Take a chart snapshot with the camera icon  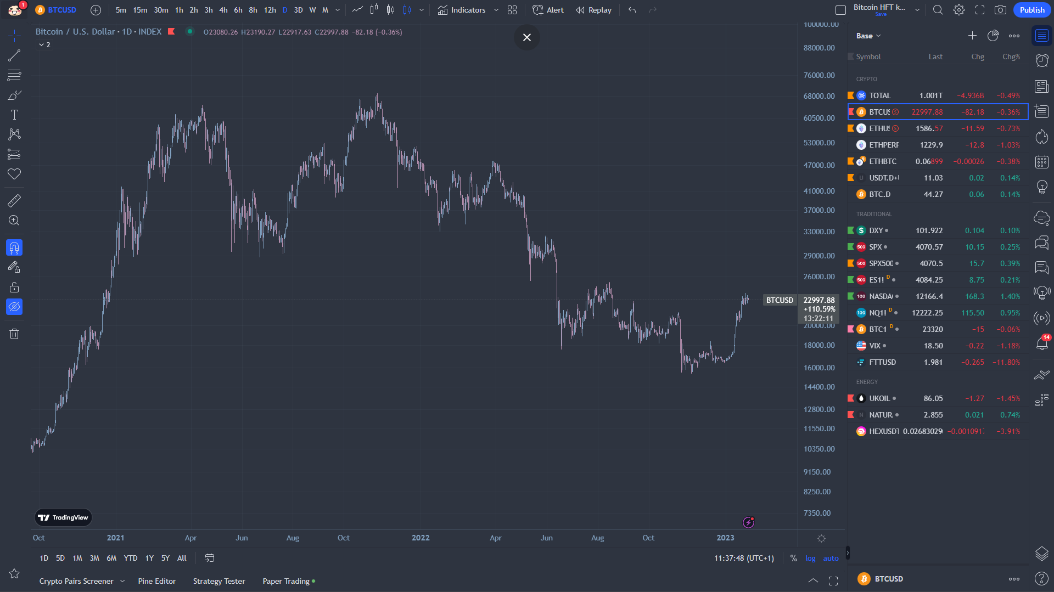tap(1000, 10)
